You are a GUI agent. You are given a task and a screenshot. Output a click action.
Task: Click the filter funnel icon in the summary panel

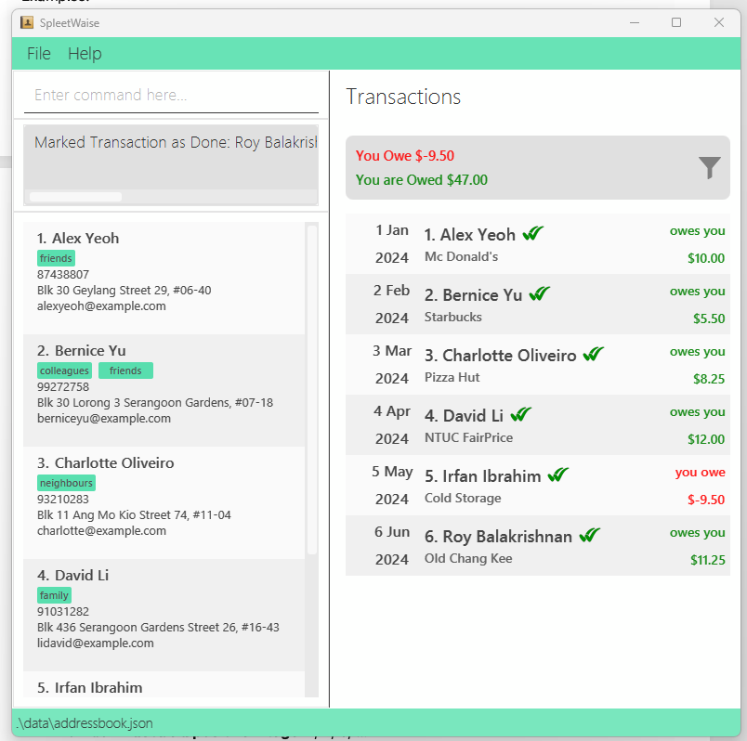[709, 168]
